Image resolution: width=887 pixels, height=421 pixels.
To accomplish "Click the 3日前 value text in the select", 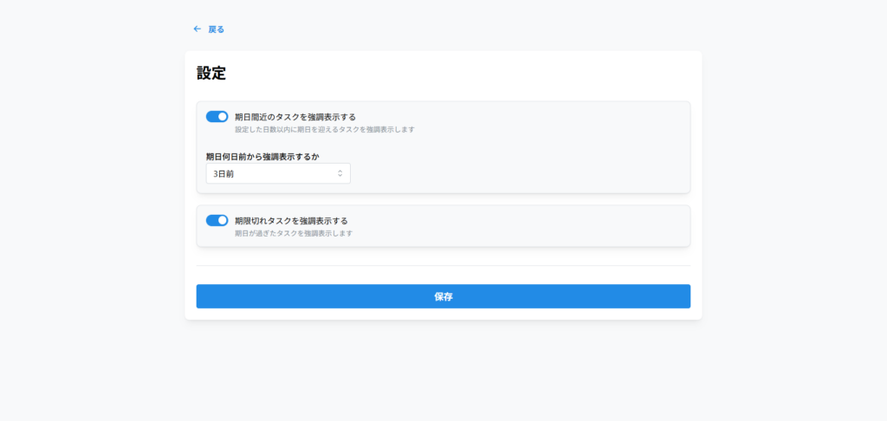I will tap(223, 174).
